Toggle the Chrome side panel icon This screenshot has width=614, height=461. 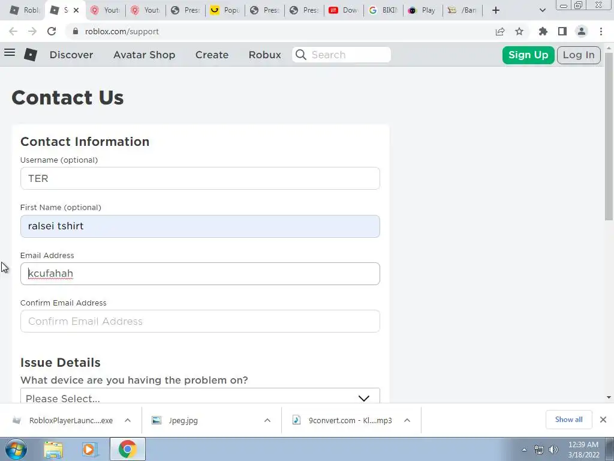(x=562, y=31)
